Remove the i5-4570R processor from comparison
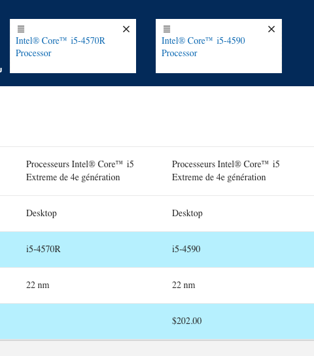The height and width of the screenshot is (356, 314). click(126, 29)
